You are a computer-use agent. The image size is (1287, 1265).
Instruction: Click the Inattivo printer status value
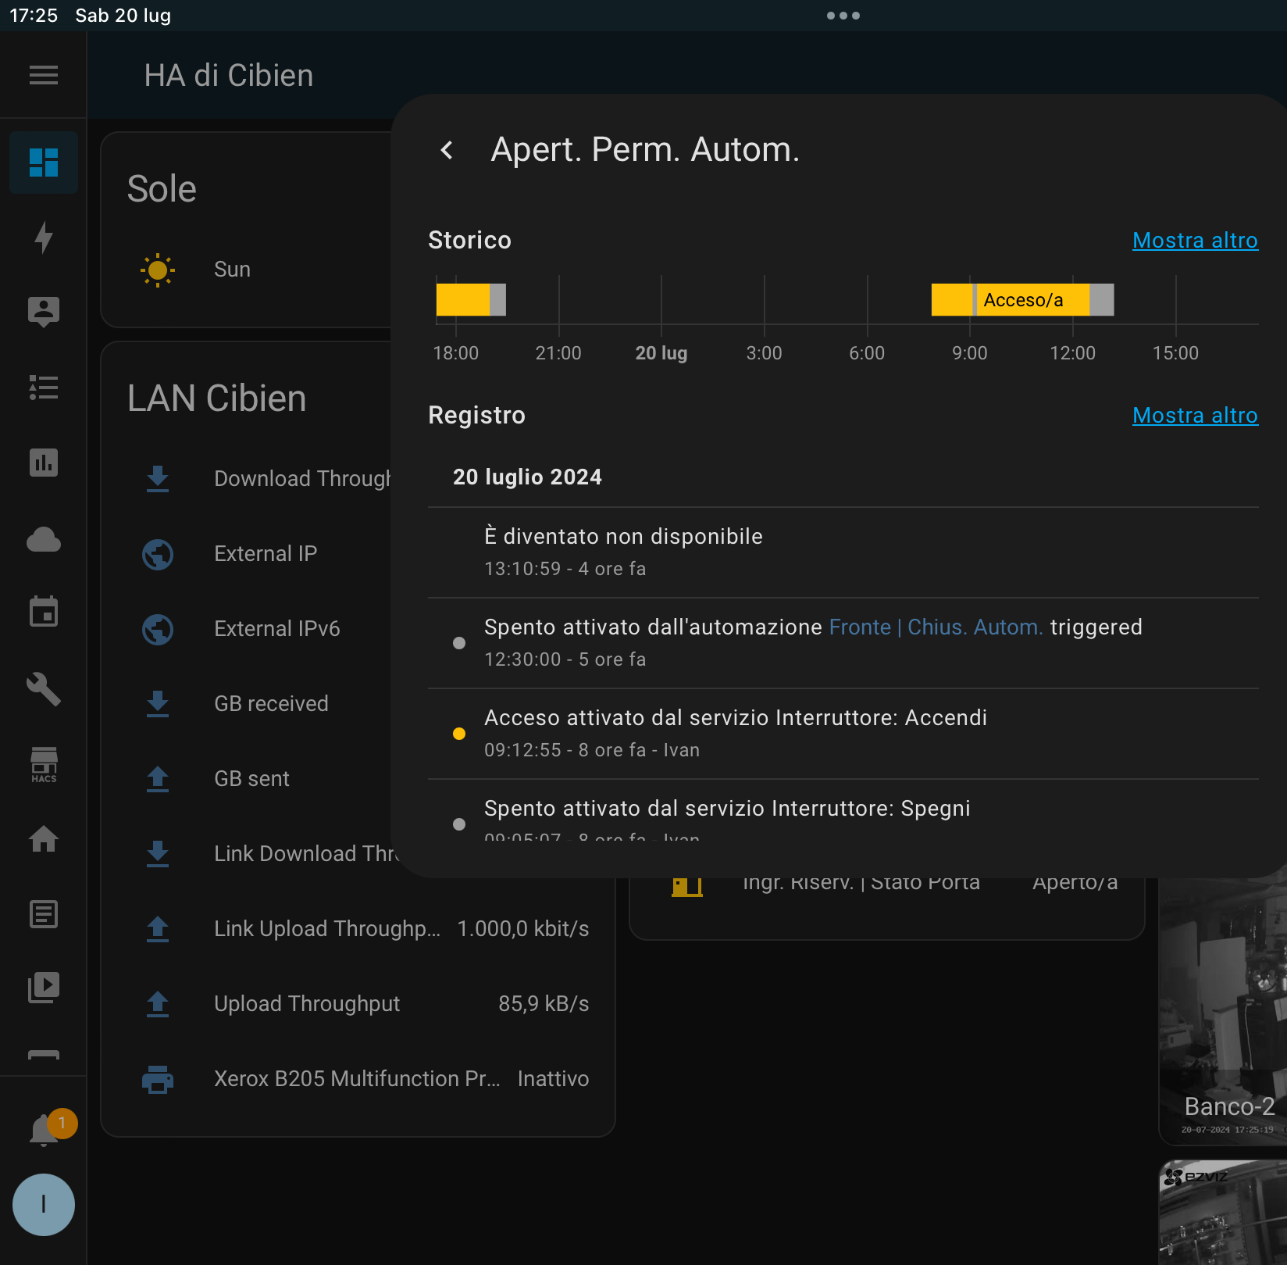point(553,1079)
